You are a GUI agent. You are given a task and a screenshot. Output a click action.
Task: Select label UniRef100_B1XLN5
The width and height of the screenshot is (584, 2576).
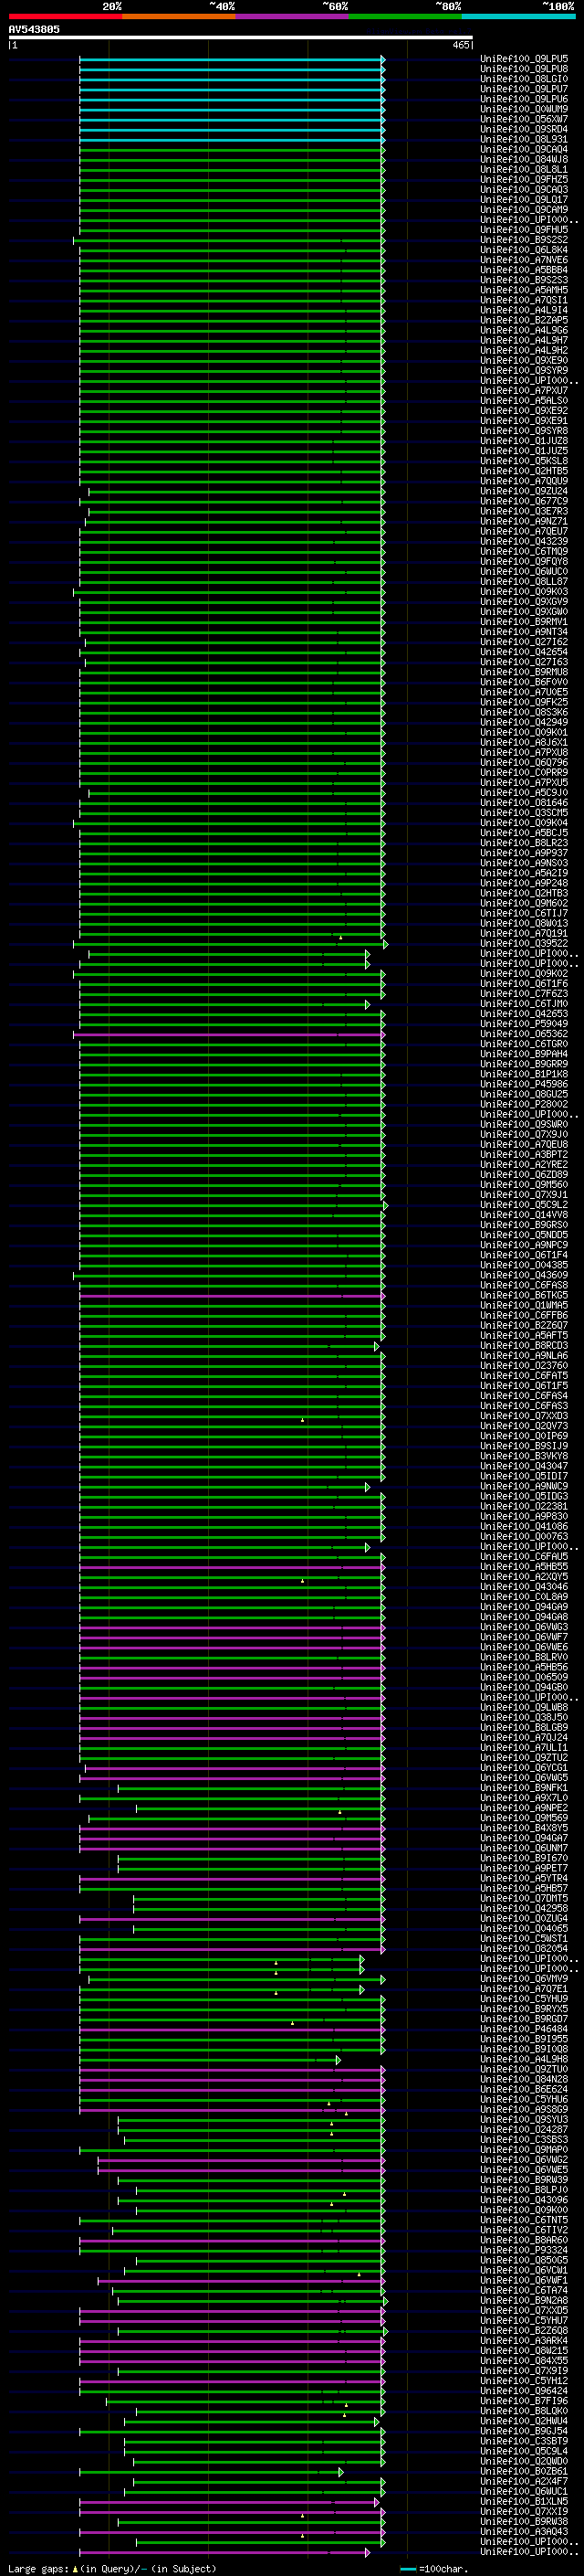[524, 2501]
